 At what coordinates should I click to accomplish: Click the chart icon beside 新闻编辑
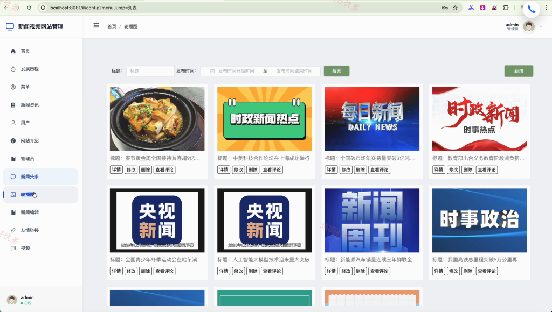(x=13, y=212)
